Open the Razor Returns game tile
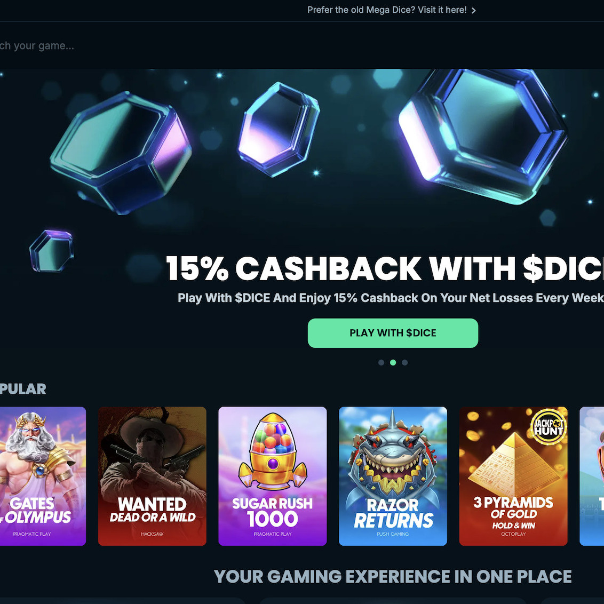The width and height of the screenshot is (604, 604). [x=393, y=476]
